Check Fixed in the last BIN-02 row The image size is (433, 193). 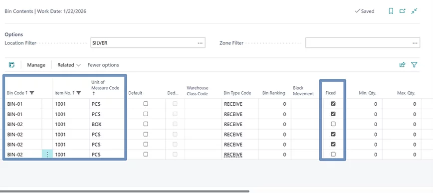point(333,154)
